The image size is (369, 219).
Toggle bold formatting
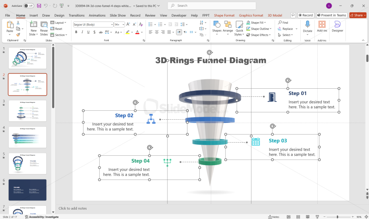(x=76, y=32)
